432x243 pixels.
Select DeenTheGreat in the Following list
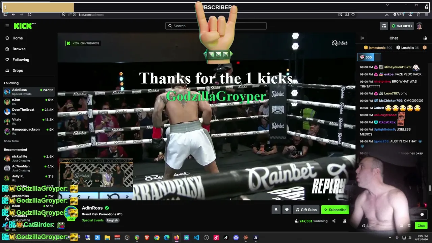[29, 111]
